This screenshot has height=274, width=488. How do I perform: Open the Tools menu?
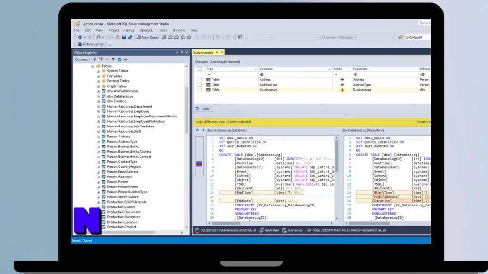click(163, 30)
